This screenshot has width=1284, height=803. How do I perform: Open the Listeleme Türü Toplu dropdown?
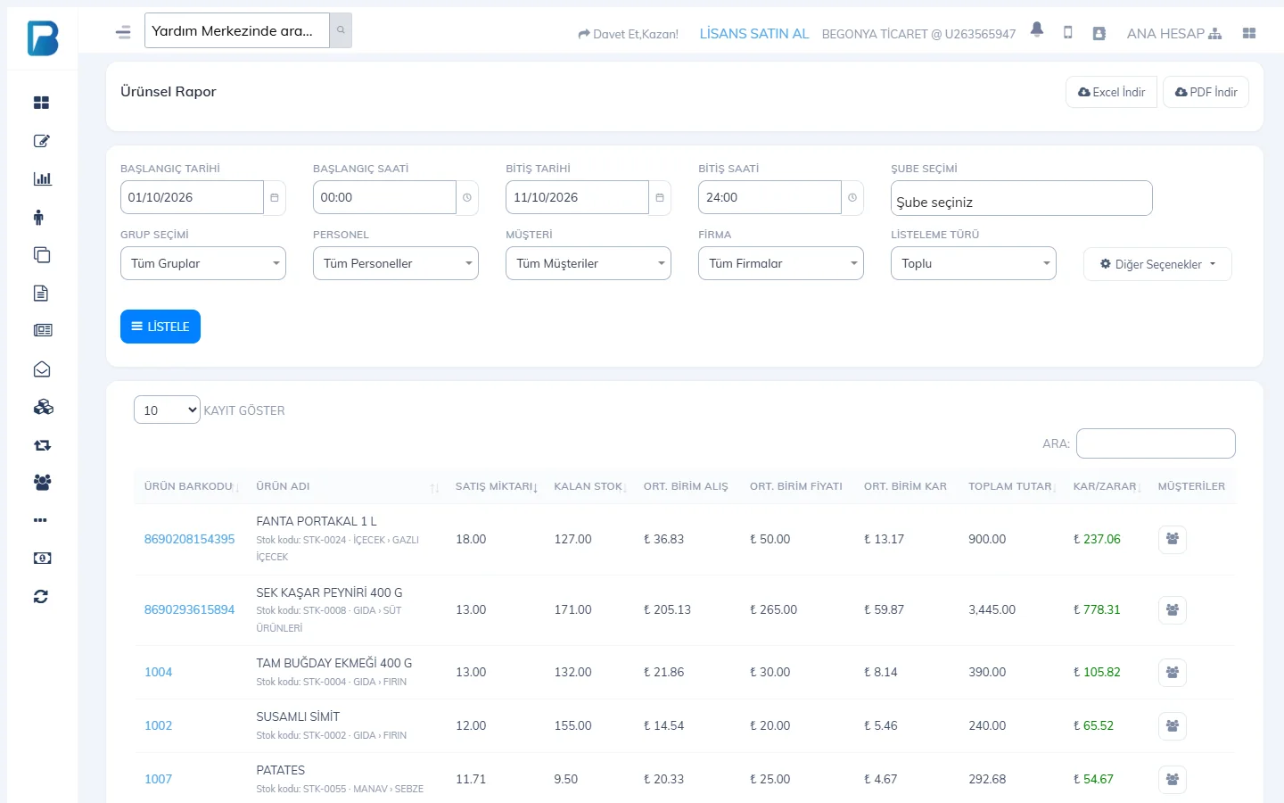974,263
